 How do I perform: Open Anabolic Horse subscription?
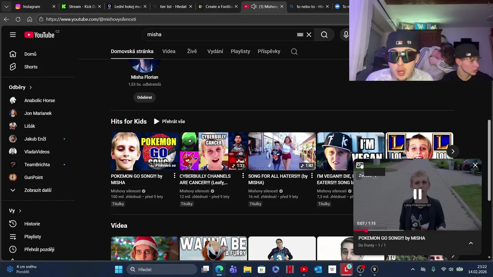[39, 100]
